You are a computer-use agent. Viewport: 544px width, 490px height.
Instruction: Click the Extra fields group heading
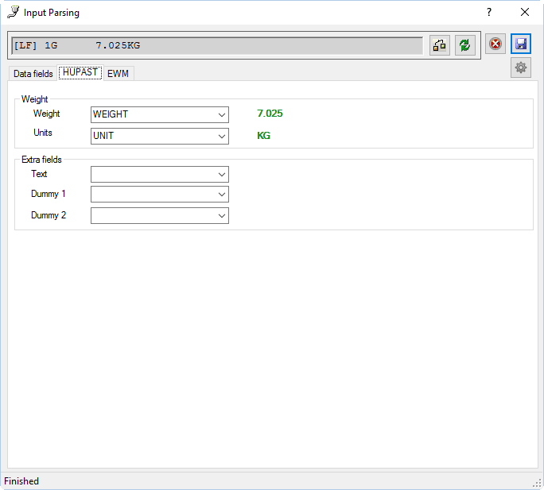click(x=41, y=160)
